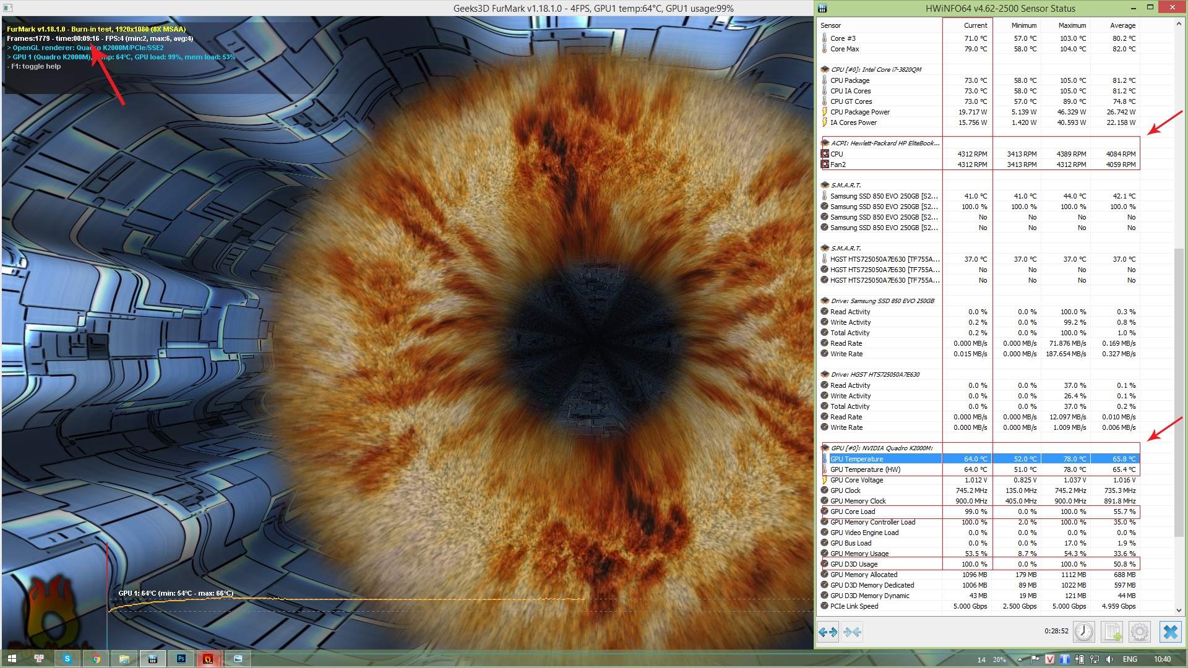The image size is (1188, 668).
Task: Select the CPU [#0]: Intel Core i7-3820QM group
Action: (x=979, y=69)
